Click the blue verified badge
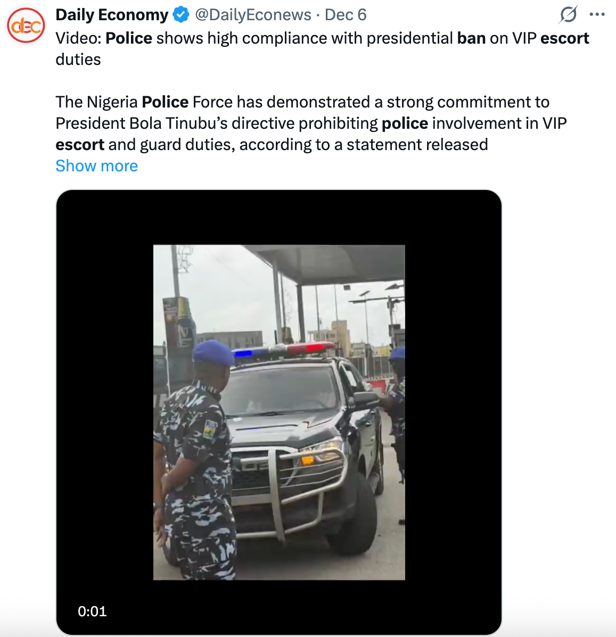 coord(181,15)
